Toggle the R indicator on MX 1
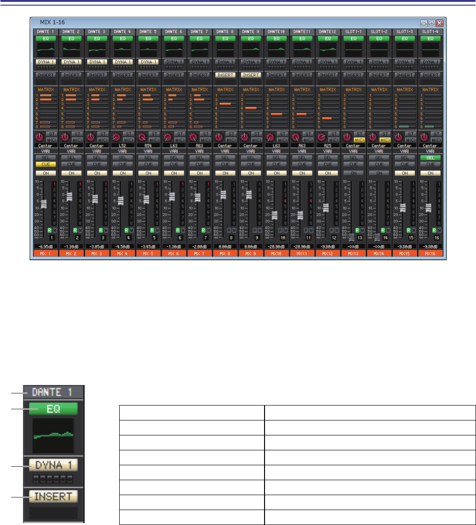 tap(49, 231)
